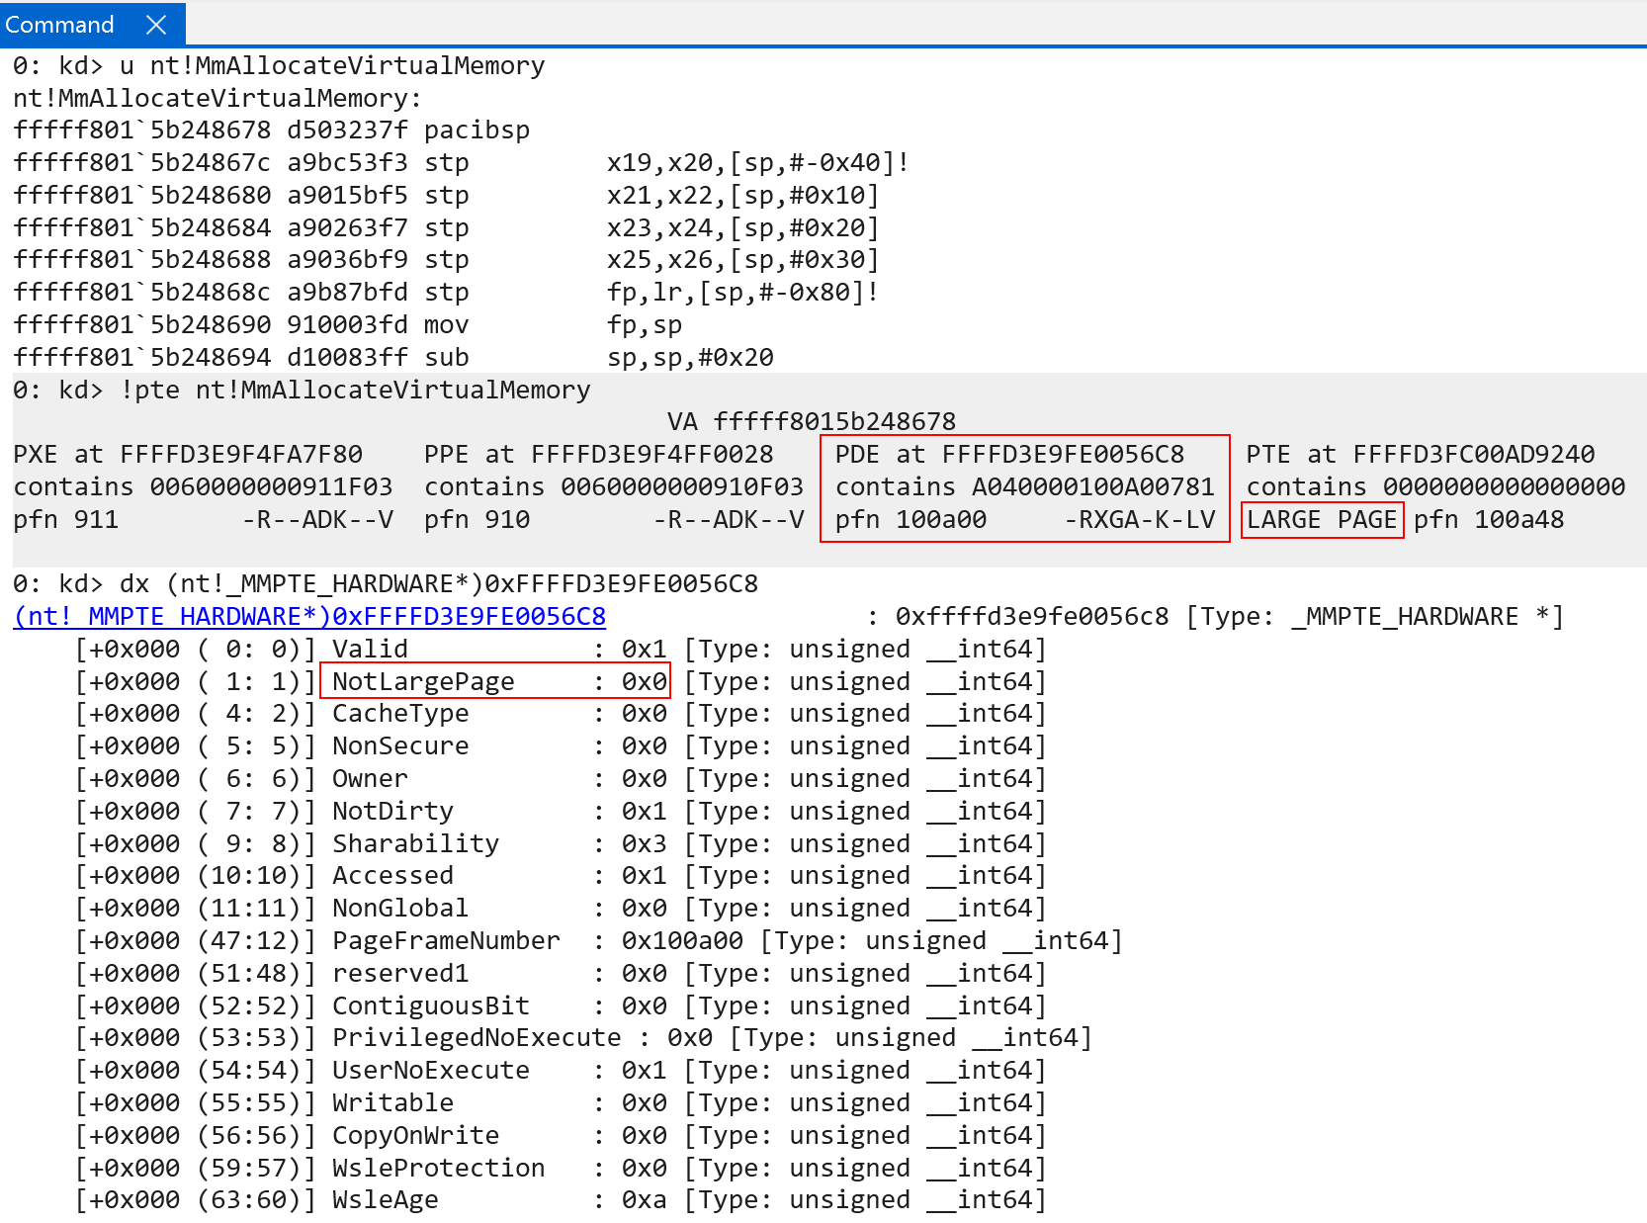Click the NotLargePage field name
Screen dimensions: 1647x1223
pyautogui.click(x=423, y=682)
